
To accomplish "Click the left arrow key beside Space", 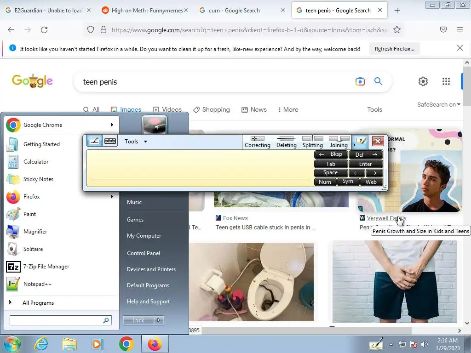I will click(x=356, y=173).
